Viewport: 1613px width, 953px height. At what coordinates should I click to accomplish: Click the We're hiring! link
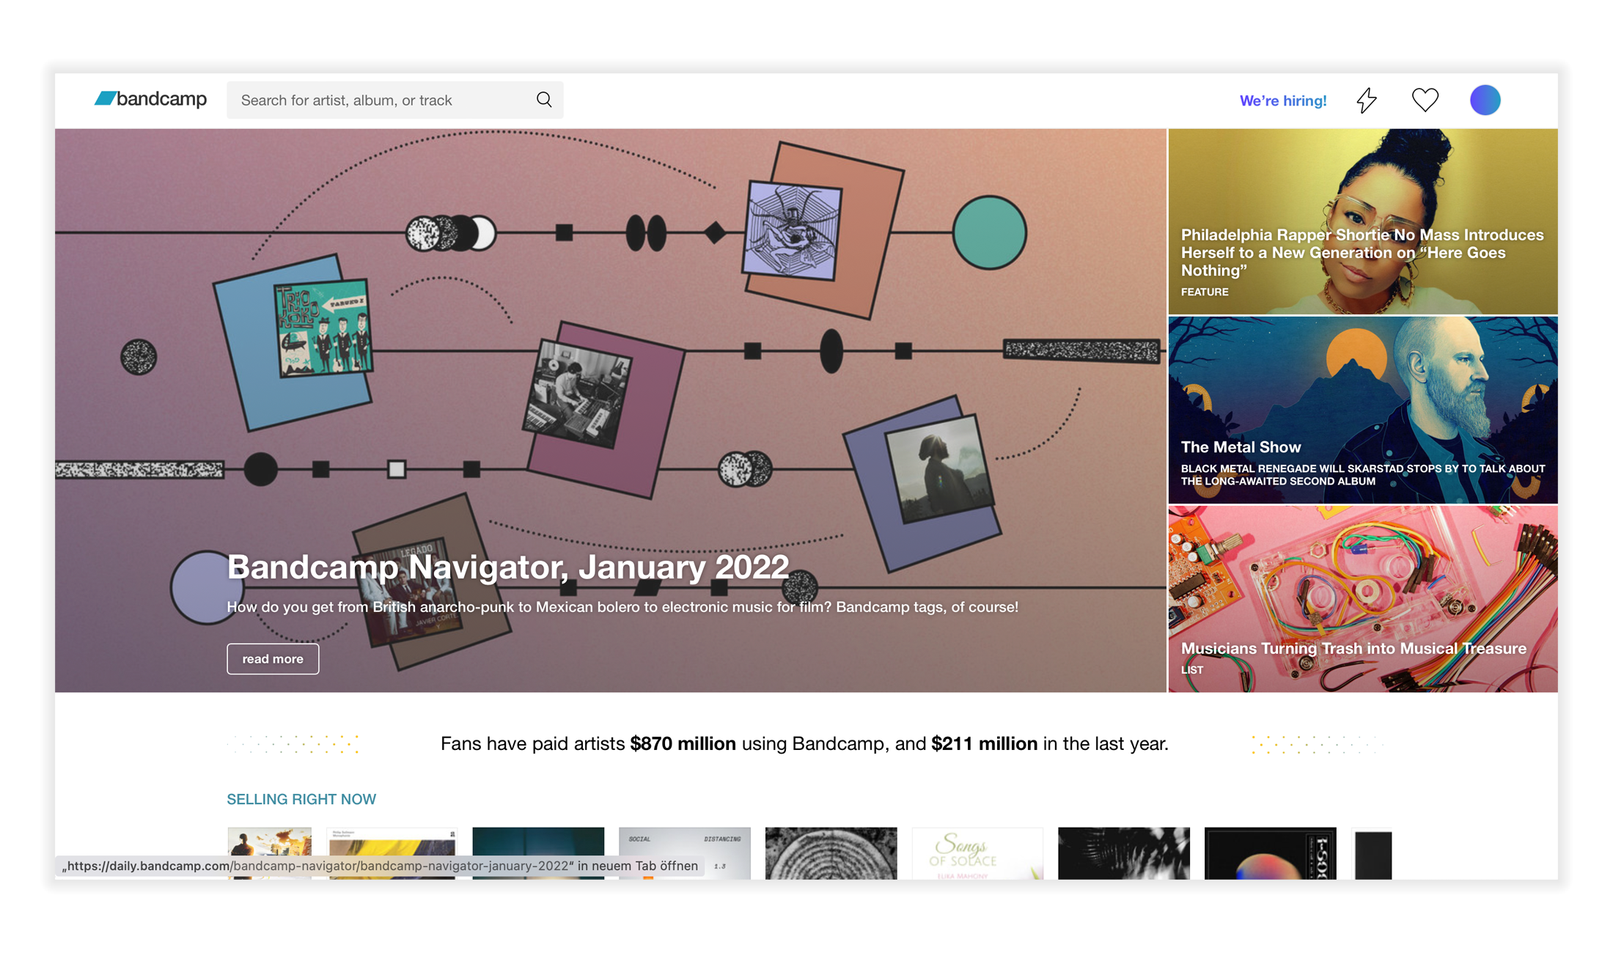(x=1282, y=101)
